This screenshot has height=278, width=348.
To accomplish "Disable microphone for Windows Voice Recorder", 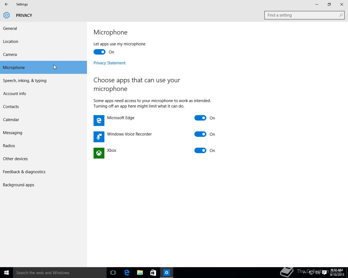I will coord(200,134).
